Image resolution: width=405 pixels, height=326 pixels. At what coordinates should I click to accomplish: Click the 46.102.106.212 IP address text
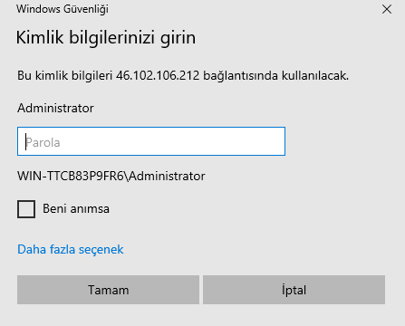click(158, 75)
